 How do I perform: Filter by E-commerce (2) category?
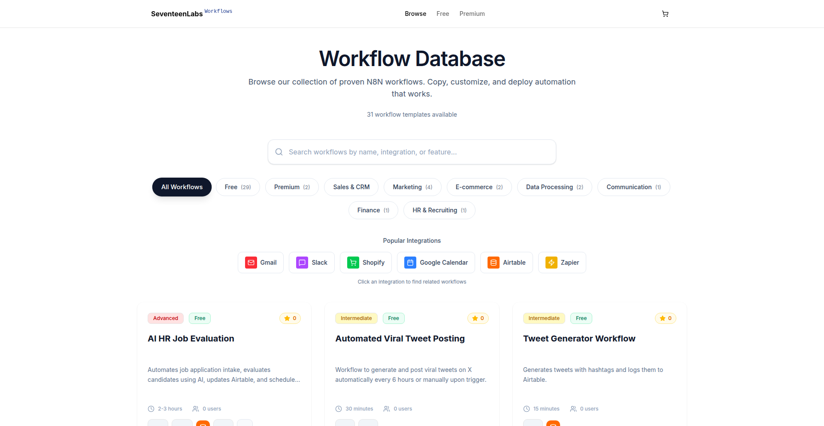(479, 187)
